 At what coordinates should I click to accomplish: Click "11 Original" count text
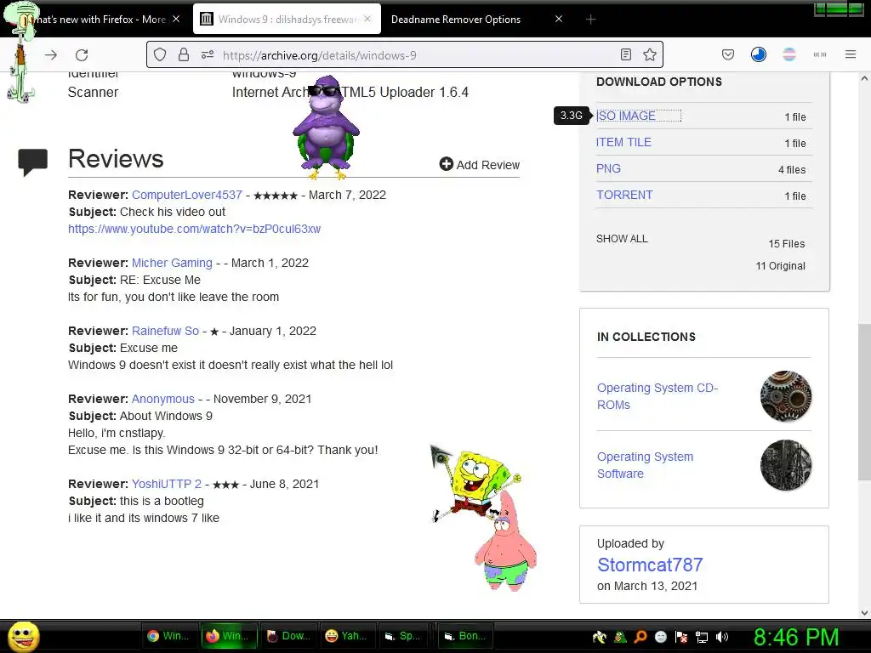tap(781, 266)
